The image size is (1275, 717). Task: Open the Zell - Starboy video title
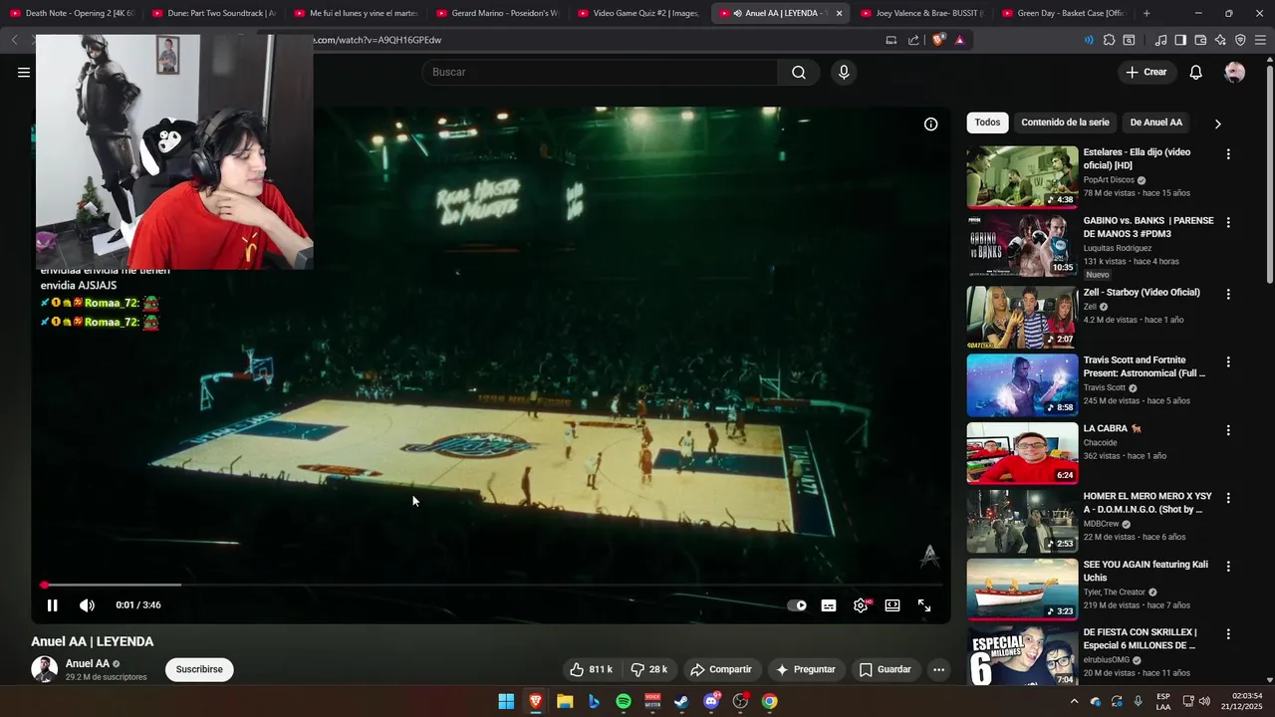(1142, 293)
